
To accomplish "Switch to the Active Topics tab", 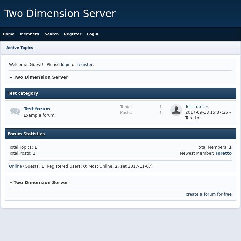I will pos(20,48).
